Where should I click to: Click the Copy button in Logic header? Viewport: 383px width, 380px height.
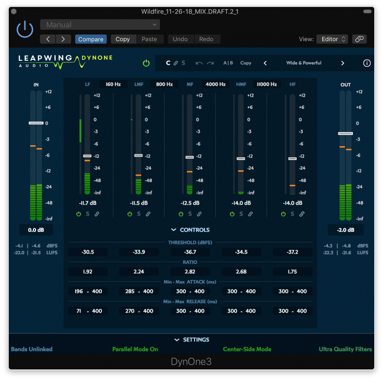click(x=123, y=39)
